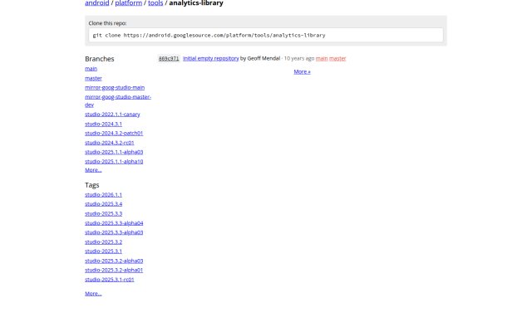Screen dimensions: 532x332
Task: Click the 10 years ago timestamp
Action: 299,59
